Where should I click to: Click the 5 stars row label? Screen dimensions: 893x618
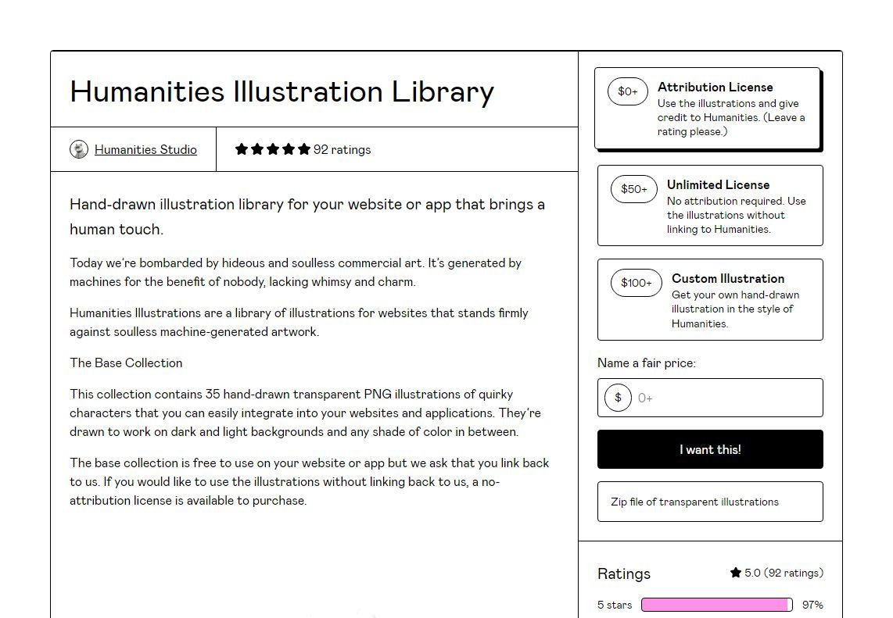click(x=615, y=605)
